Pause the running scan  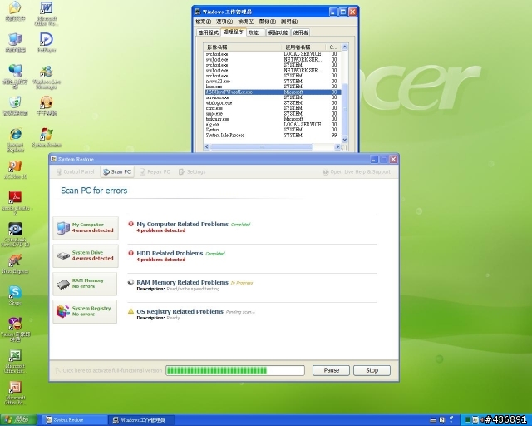tap(331, 370)
